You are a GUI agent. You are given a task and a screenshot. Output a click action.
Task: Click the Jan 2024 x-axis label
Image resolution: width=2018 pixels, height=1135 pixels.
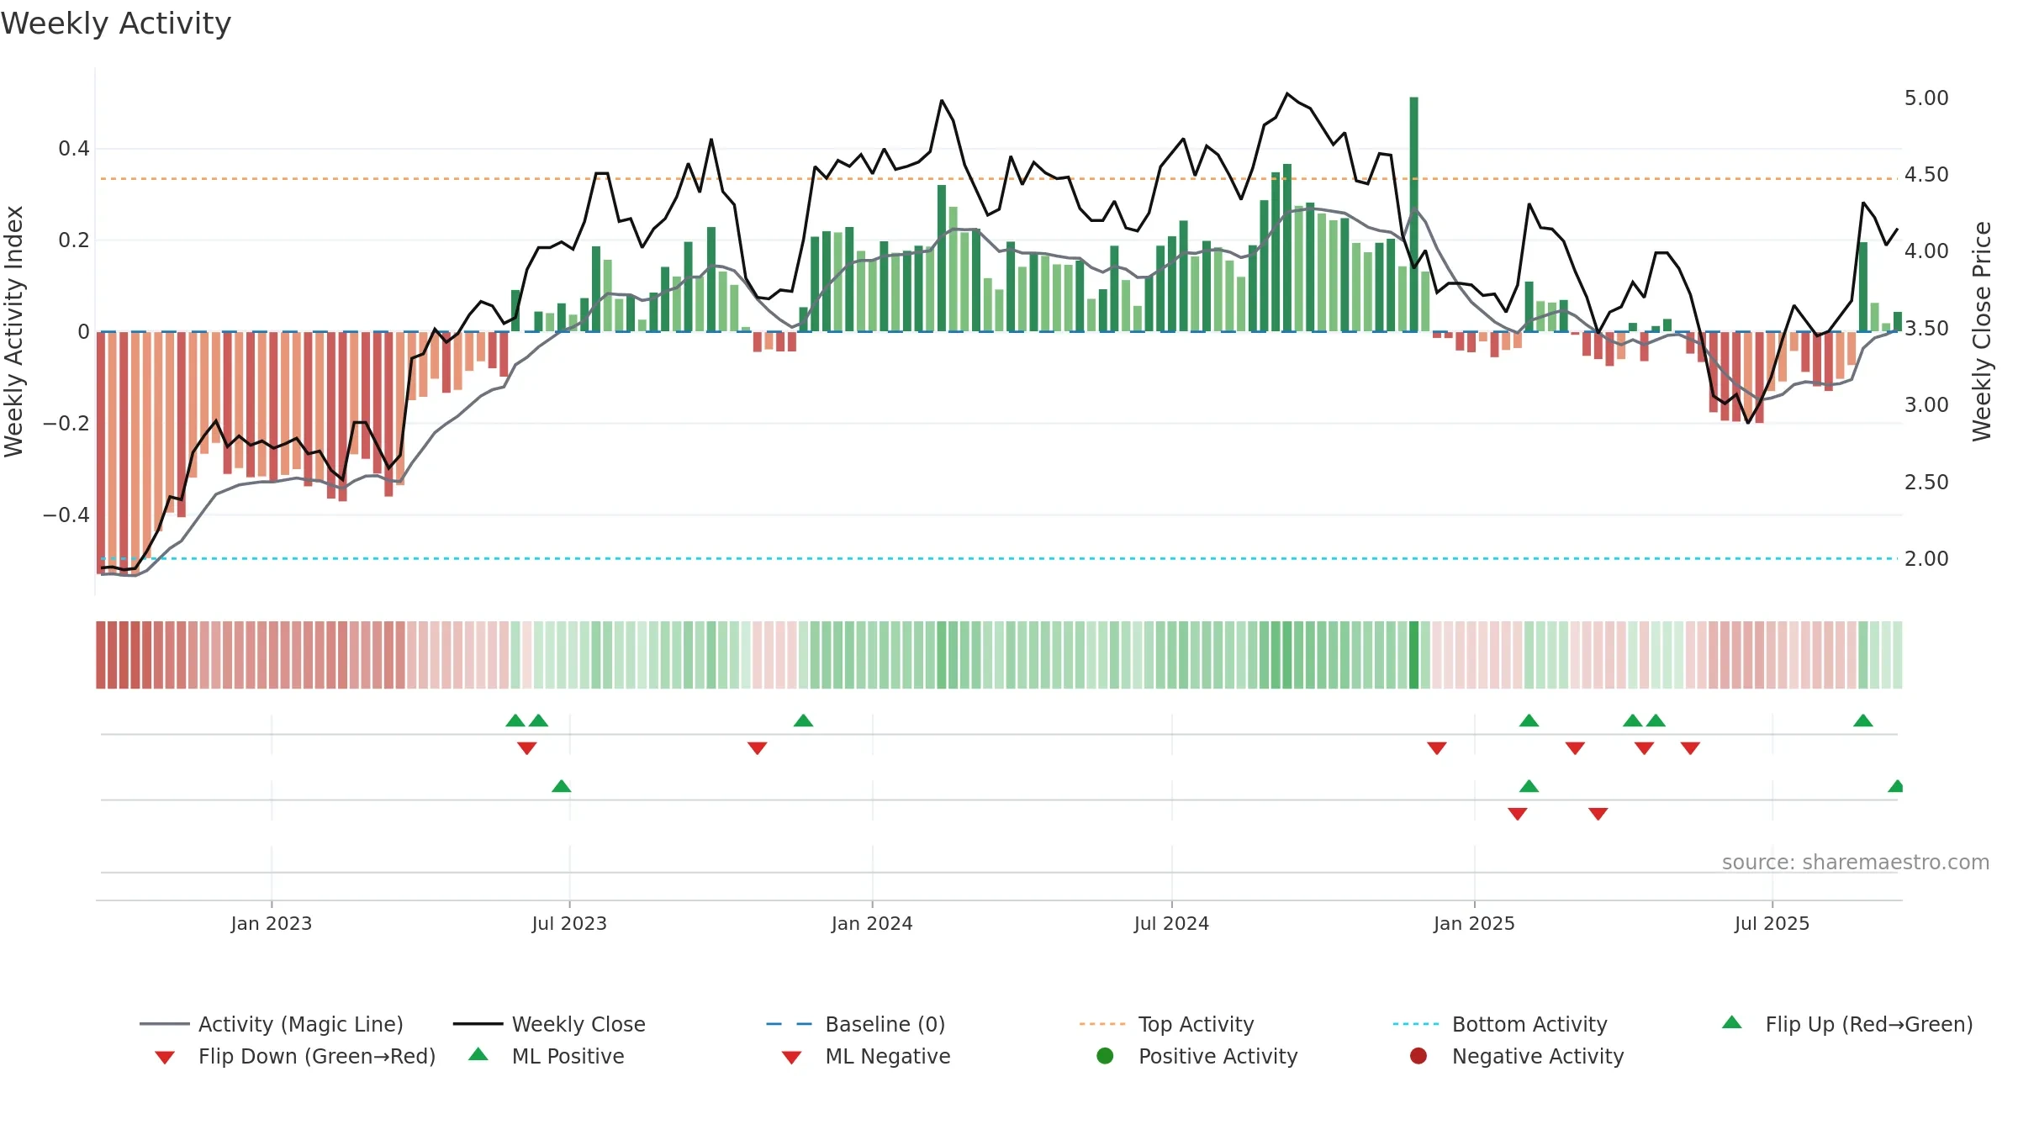pos(872,923)
